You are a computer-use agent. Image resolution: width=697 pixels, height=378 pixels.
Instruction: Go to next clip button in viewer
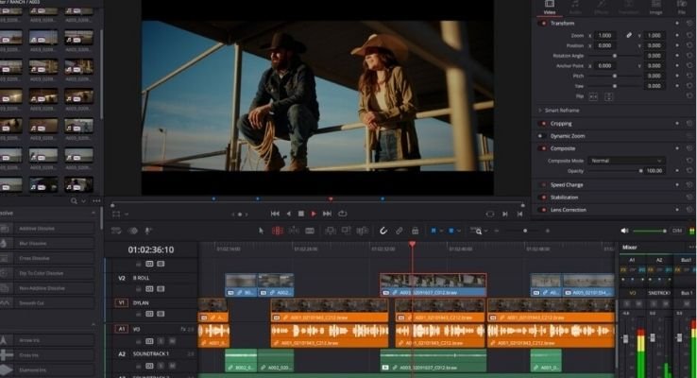pyautogui.click(x=505, y=214)
